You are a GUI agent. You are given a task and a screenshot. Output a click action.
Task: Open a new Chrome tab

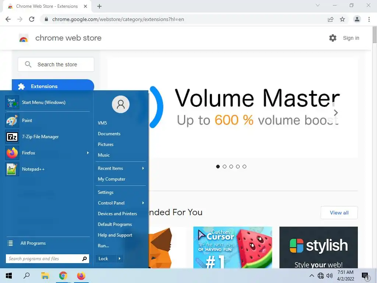(99, 6)
